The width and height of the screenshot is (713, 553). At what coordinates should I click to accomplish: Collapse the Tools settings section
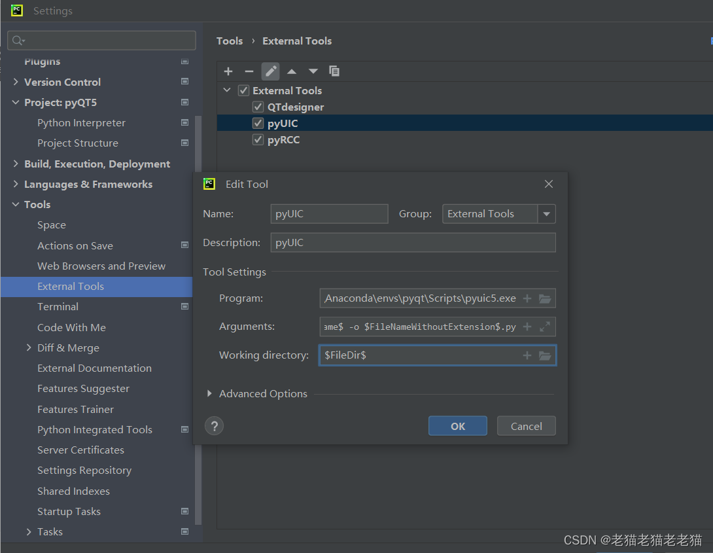coord(16,205)
